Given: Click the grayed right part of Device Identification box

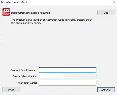Looking at the screenshot, I should coord(80,76).
